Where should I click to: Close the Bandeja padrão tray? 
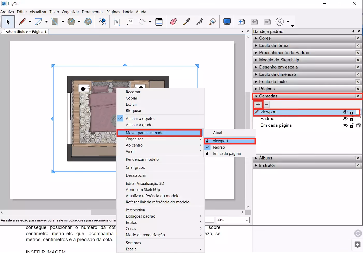coord(359,31)
